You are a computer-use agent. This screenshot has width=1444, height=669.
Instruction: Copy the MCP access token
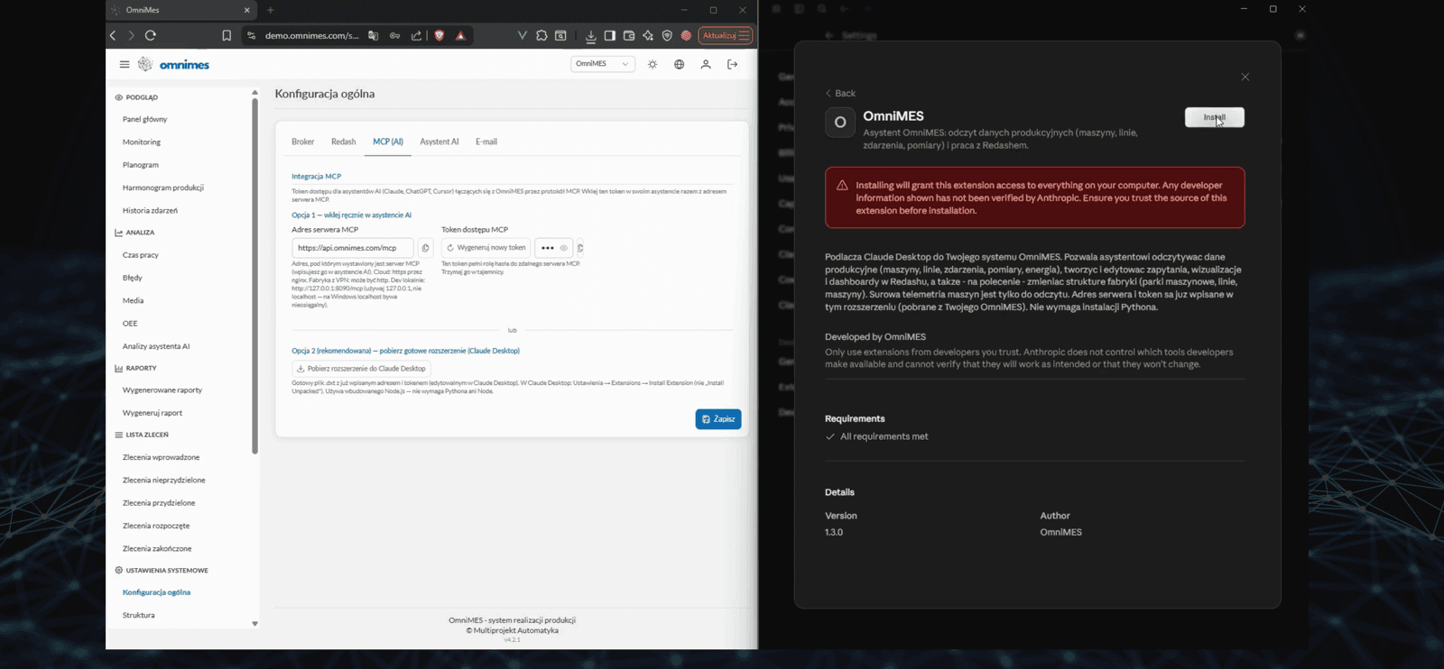pos(579,248)
